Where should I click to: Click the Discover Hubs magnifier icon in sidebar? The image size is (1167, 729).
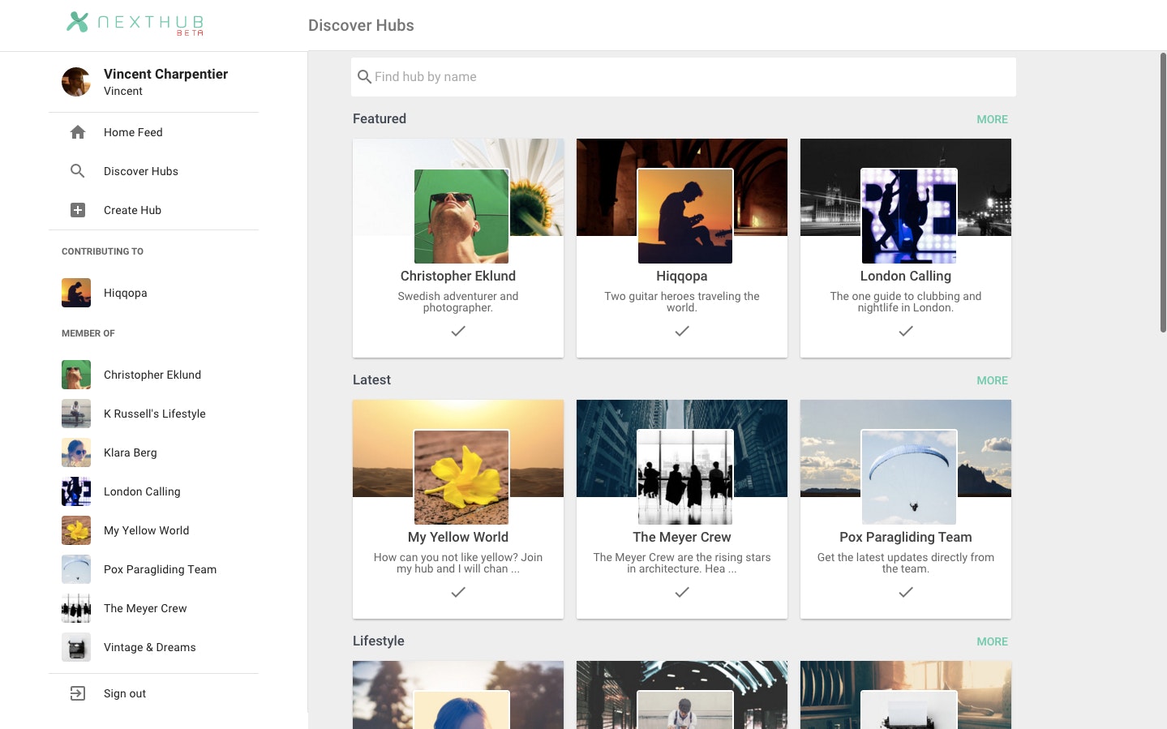click(77, 170)
